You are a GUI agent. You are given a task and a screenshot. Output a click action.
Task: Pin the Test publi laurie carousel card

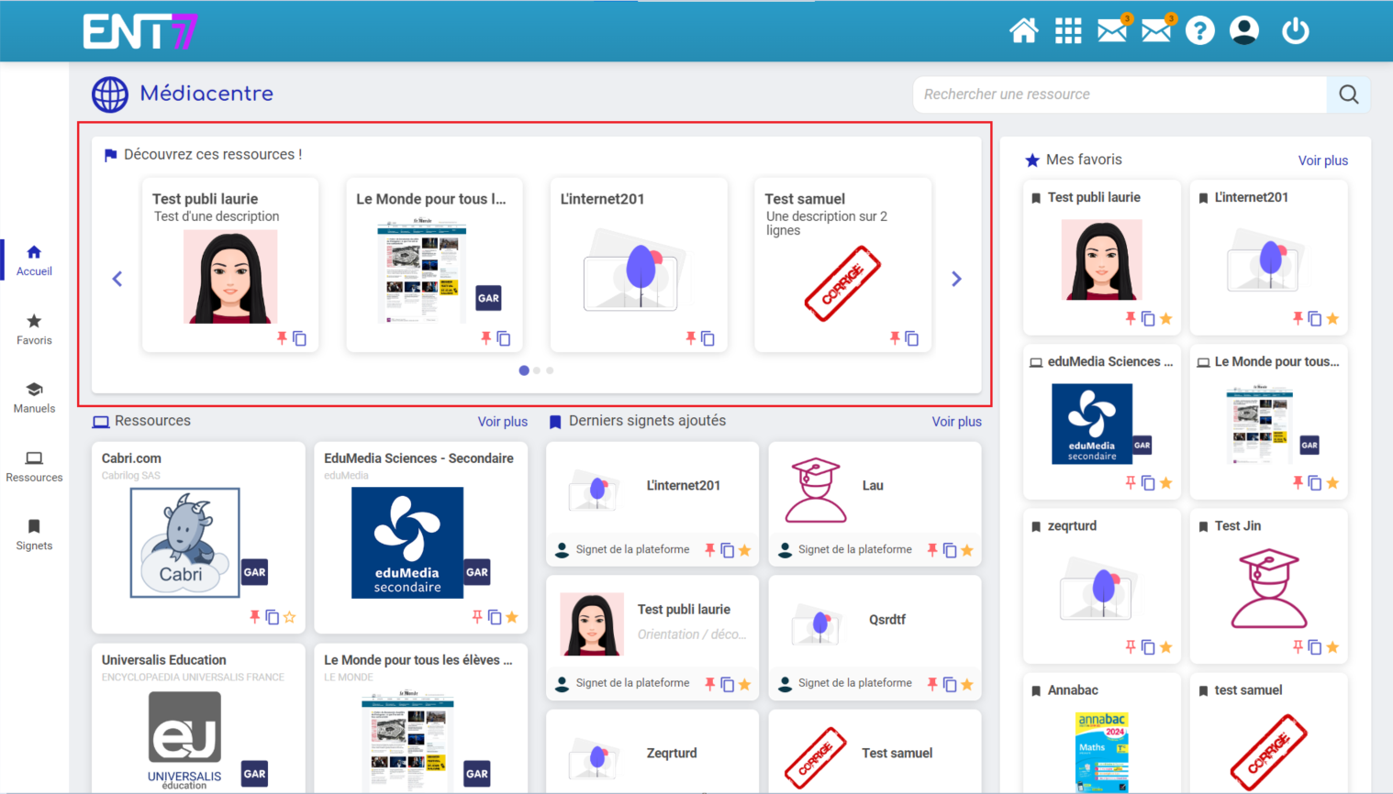[282, 338]
